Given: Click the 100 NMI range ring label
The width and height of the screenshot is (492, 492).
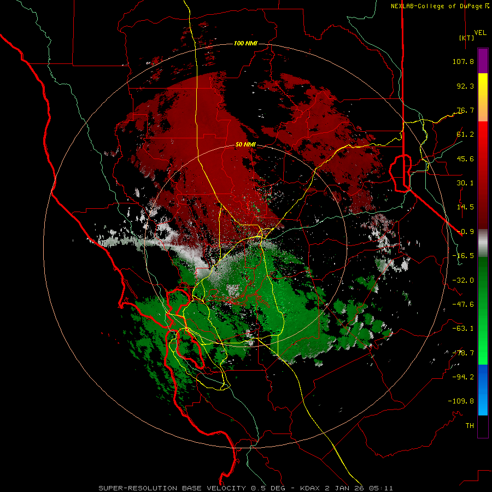Looking at the screenshot, I should (x=245, y=43).
